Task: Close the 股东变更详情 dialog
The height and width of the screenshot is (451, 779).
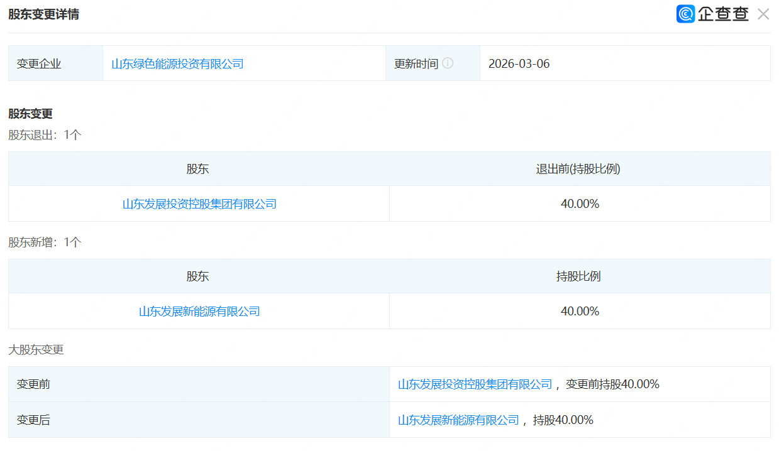Action: pos(763,14)
